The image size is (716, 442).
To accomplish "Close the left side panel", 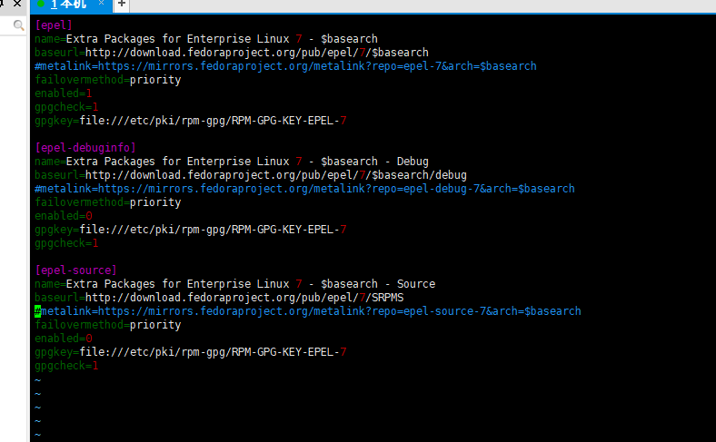I will pyautogui.click(x=17, y=4).
